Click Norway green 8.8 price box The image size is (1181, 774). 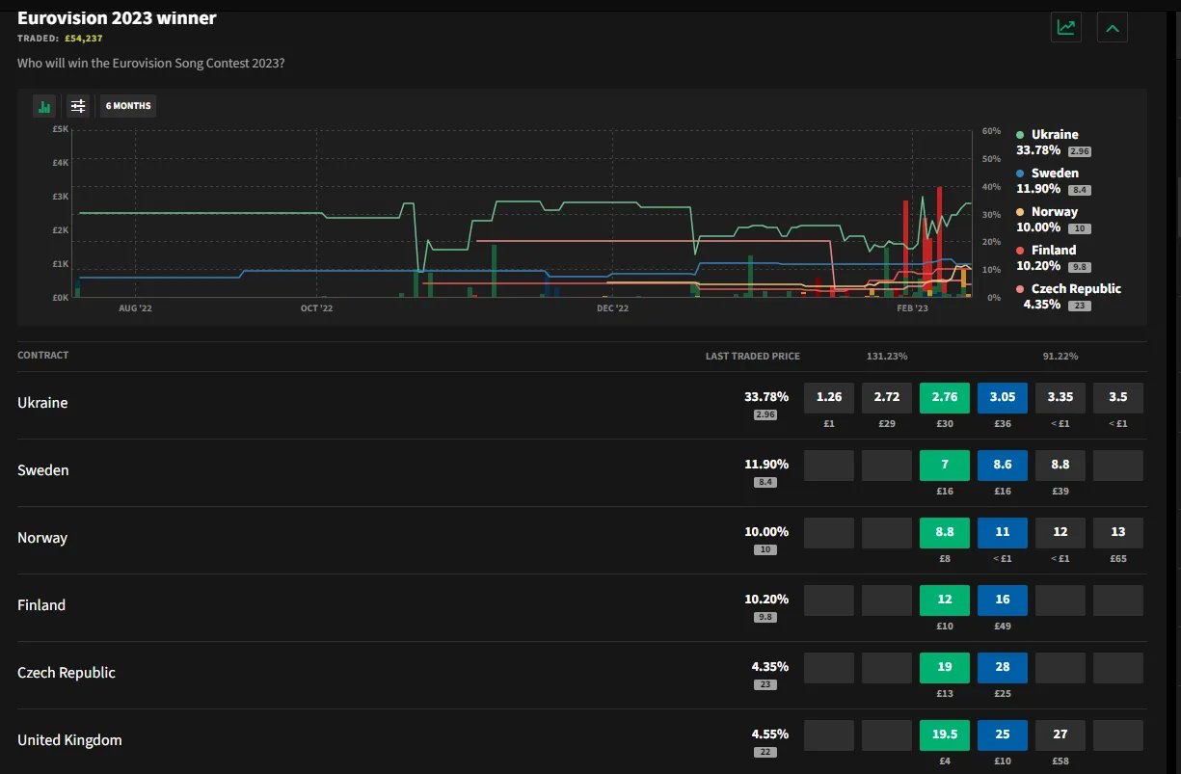coord(945,532)
